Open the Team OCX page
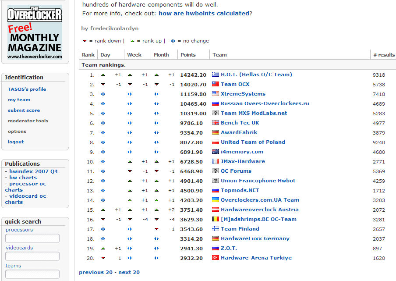 click(235, 84)
